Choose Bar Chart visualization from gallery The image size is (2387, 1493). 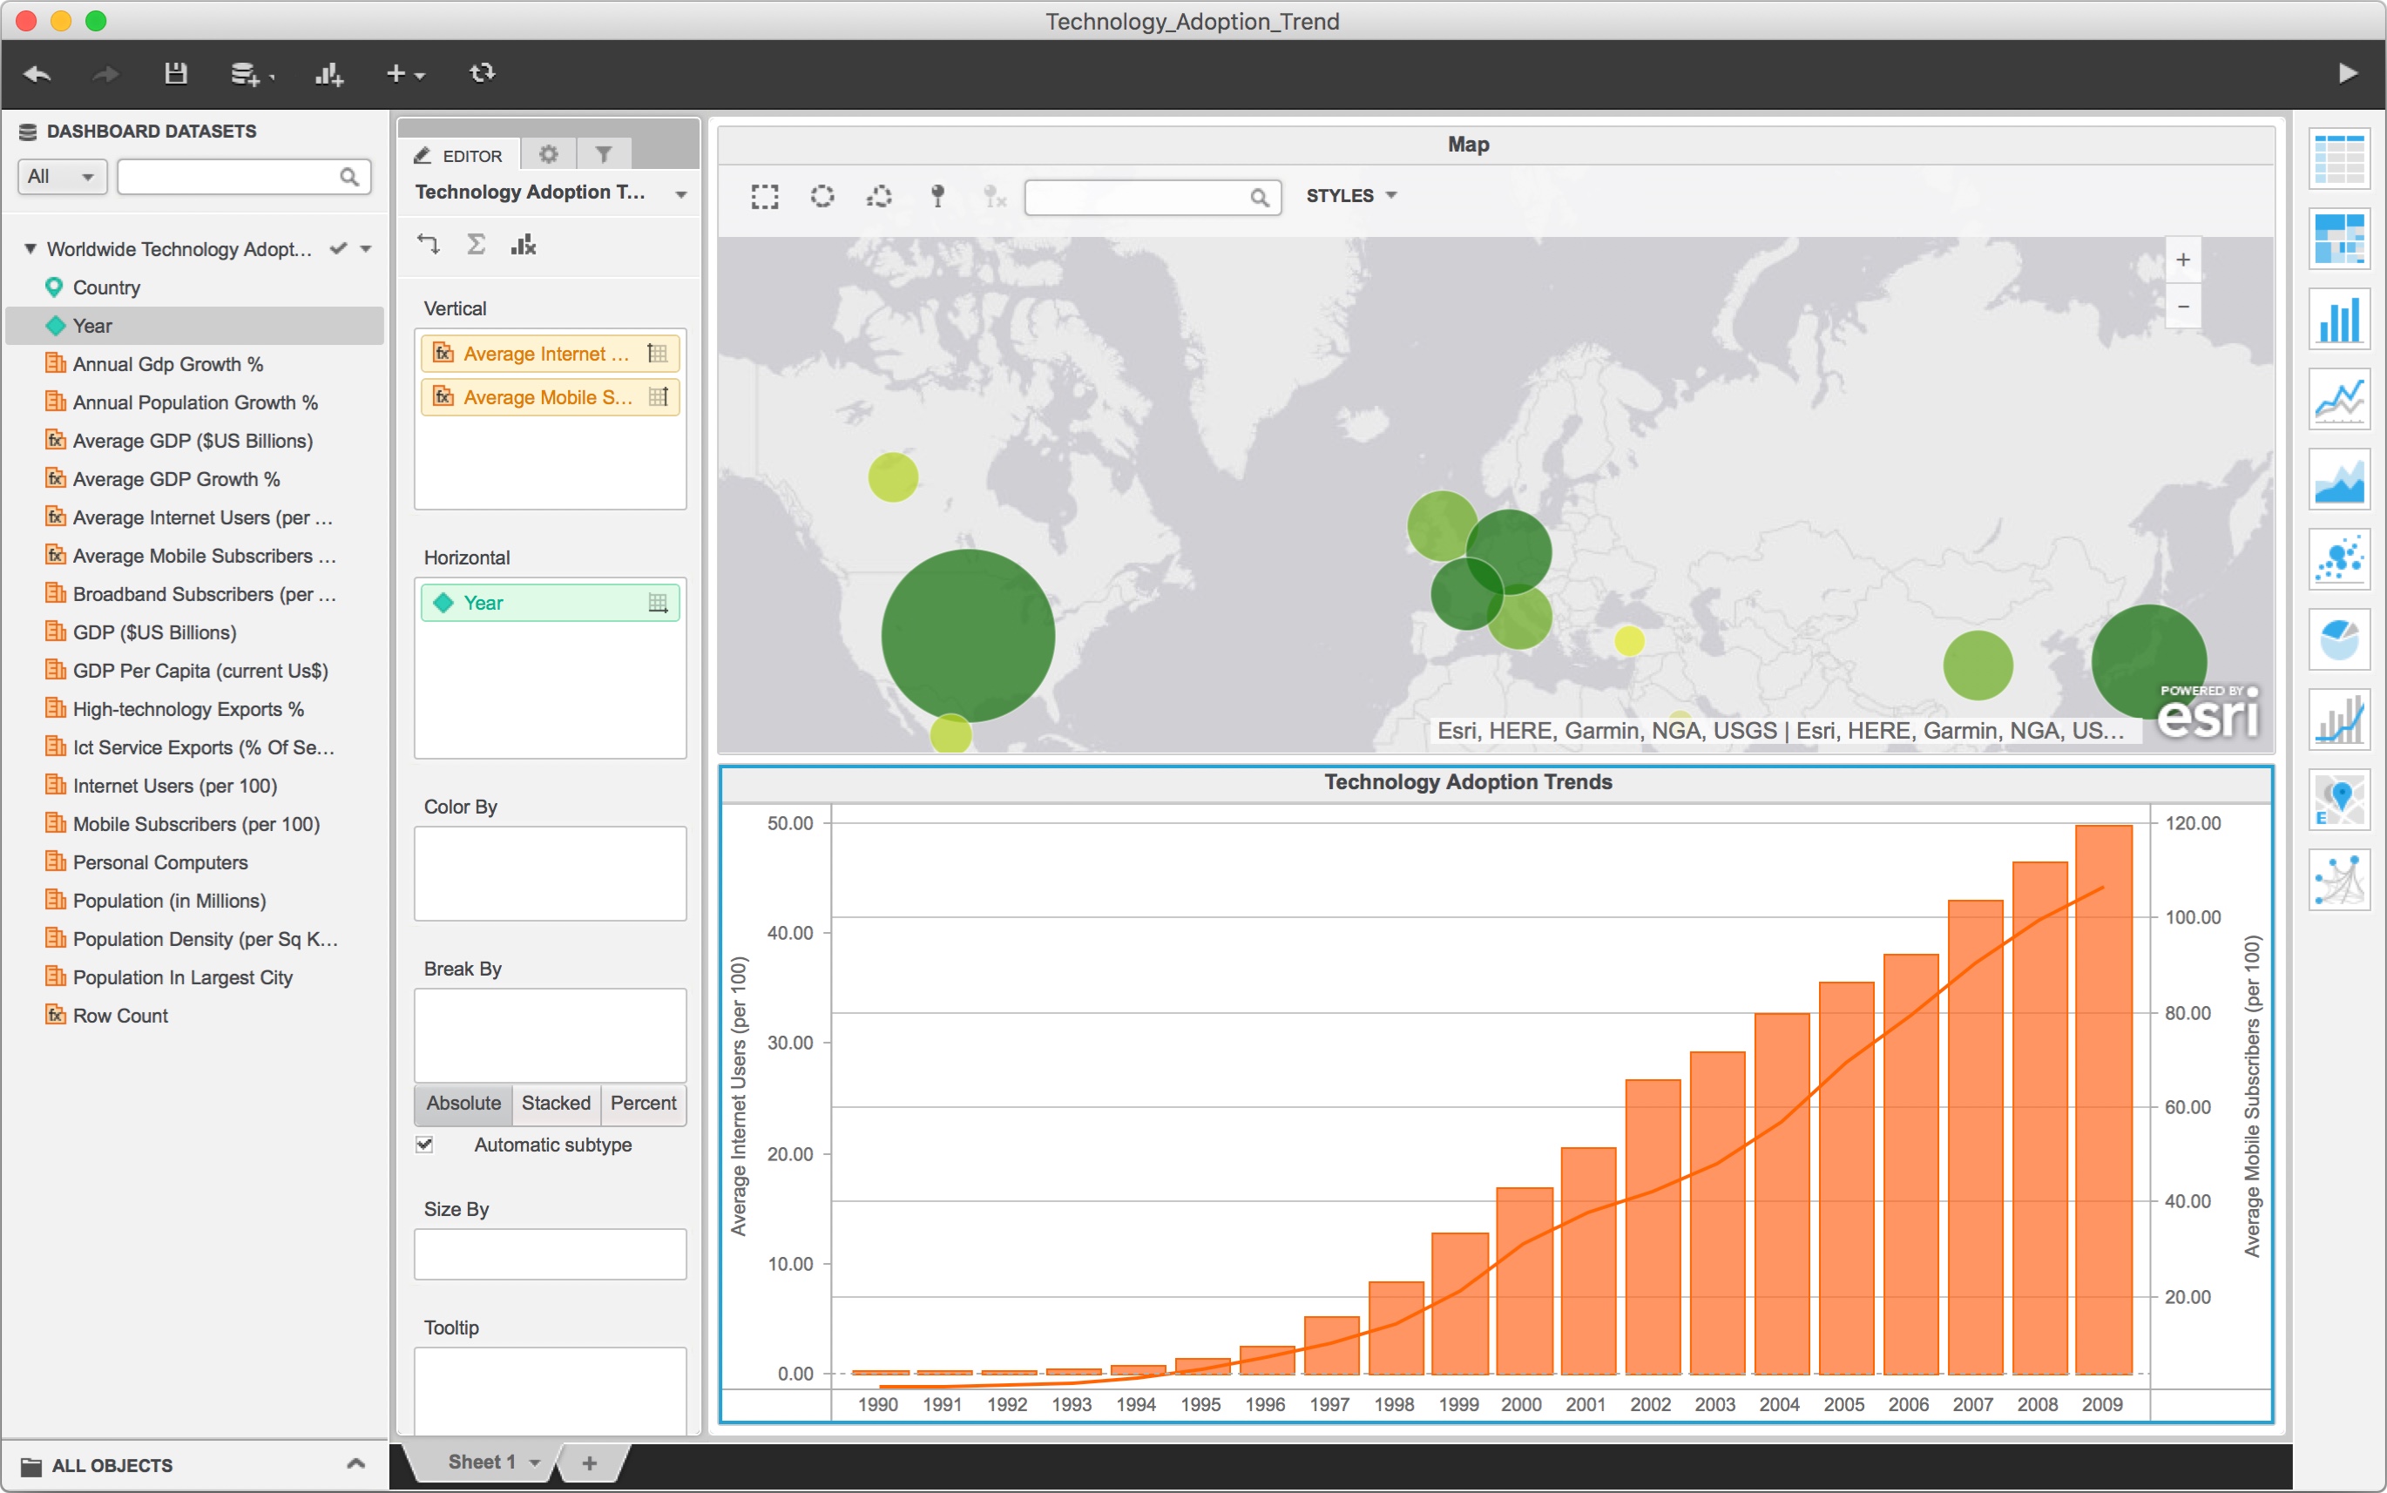coord(2338,319)
